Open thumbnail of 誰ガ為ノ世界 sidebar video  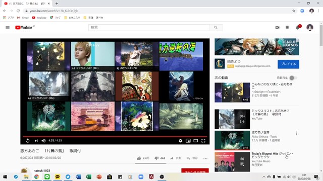[232, 140]
